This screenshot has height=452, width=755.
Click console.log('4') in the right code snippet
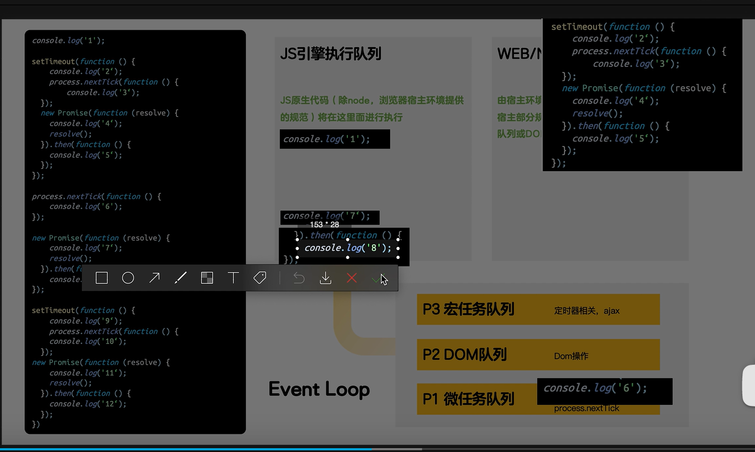616,101
